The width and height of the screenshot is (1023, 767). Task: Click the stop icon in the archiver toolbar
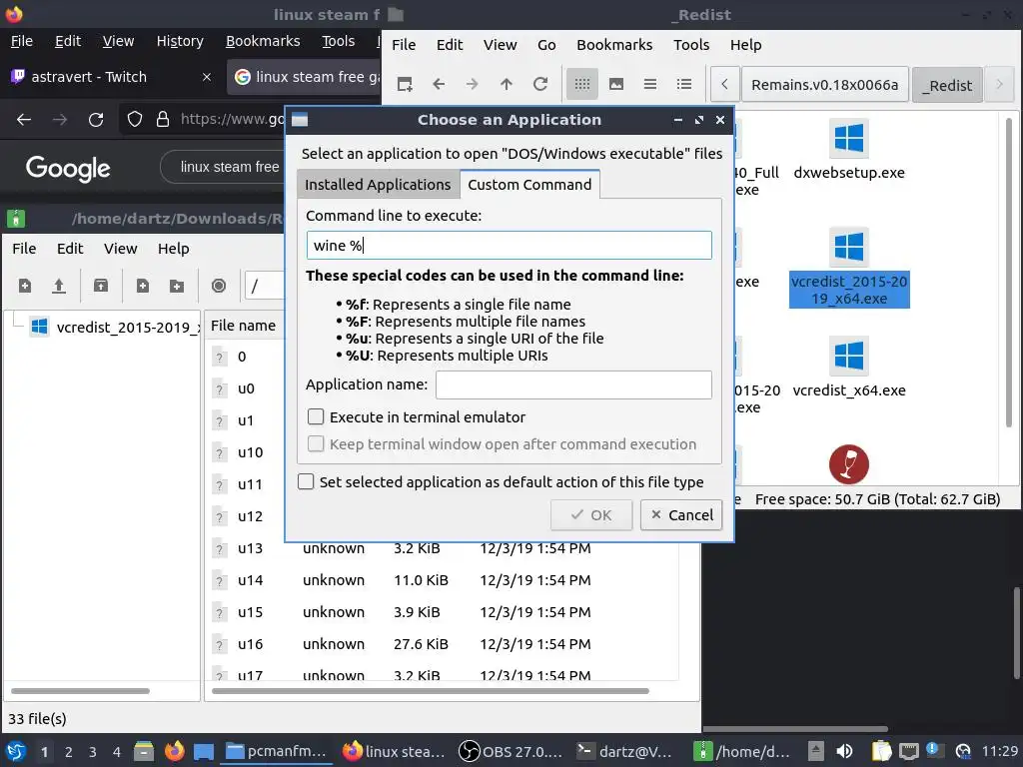click(219, 286)
